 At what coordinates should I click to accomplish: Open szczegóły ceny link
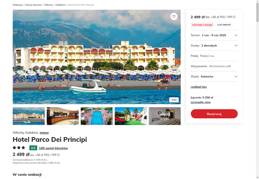pyautogui.click(x=200, y=102)
